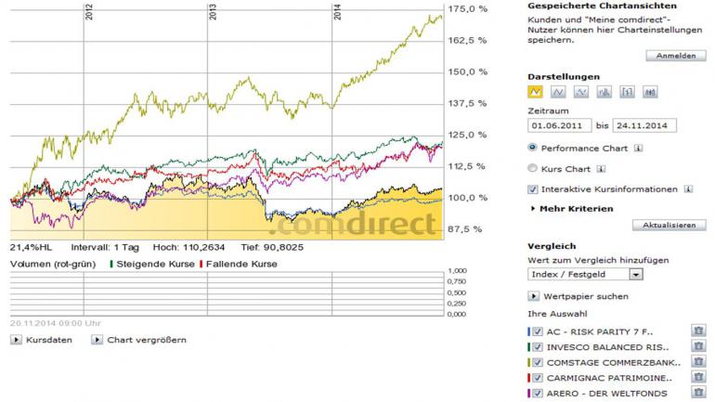This screenshot has height=402, width=715.
Task: Remove ARERO - DER WELTFONDS via trash icon
Action: point(697,394)
